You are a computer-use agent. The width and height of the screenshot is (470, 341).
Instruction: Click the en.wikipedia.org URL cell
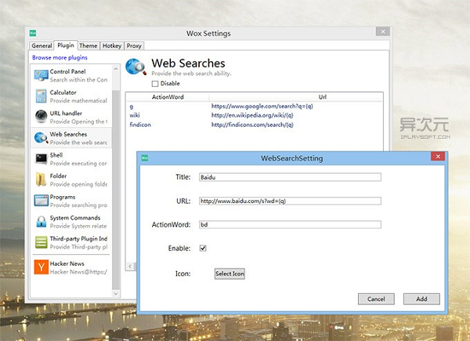(x=252, y=115)
